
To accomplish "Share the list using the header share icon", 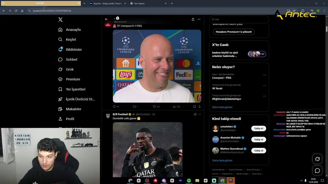I will [x=193, y=19].
